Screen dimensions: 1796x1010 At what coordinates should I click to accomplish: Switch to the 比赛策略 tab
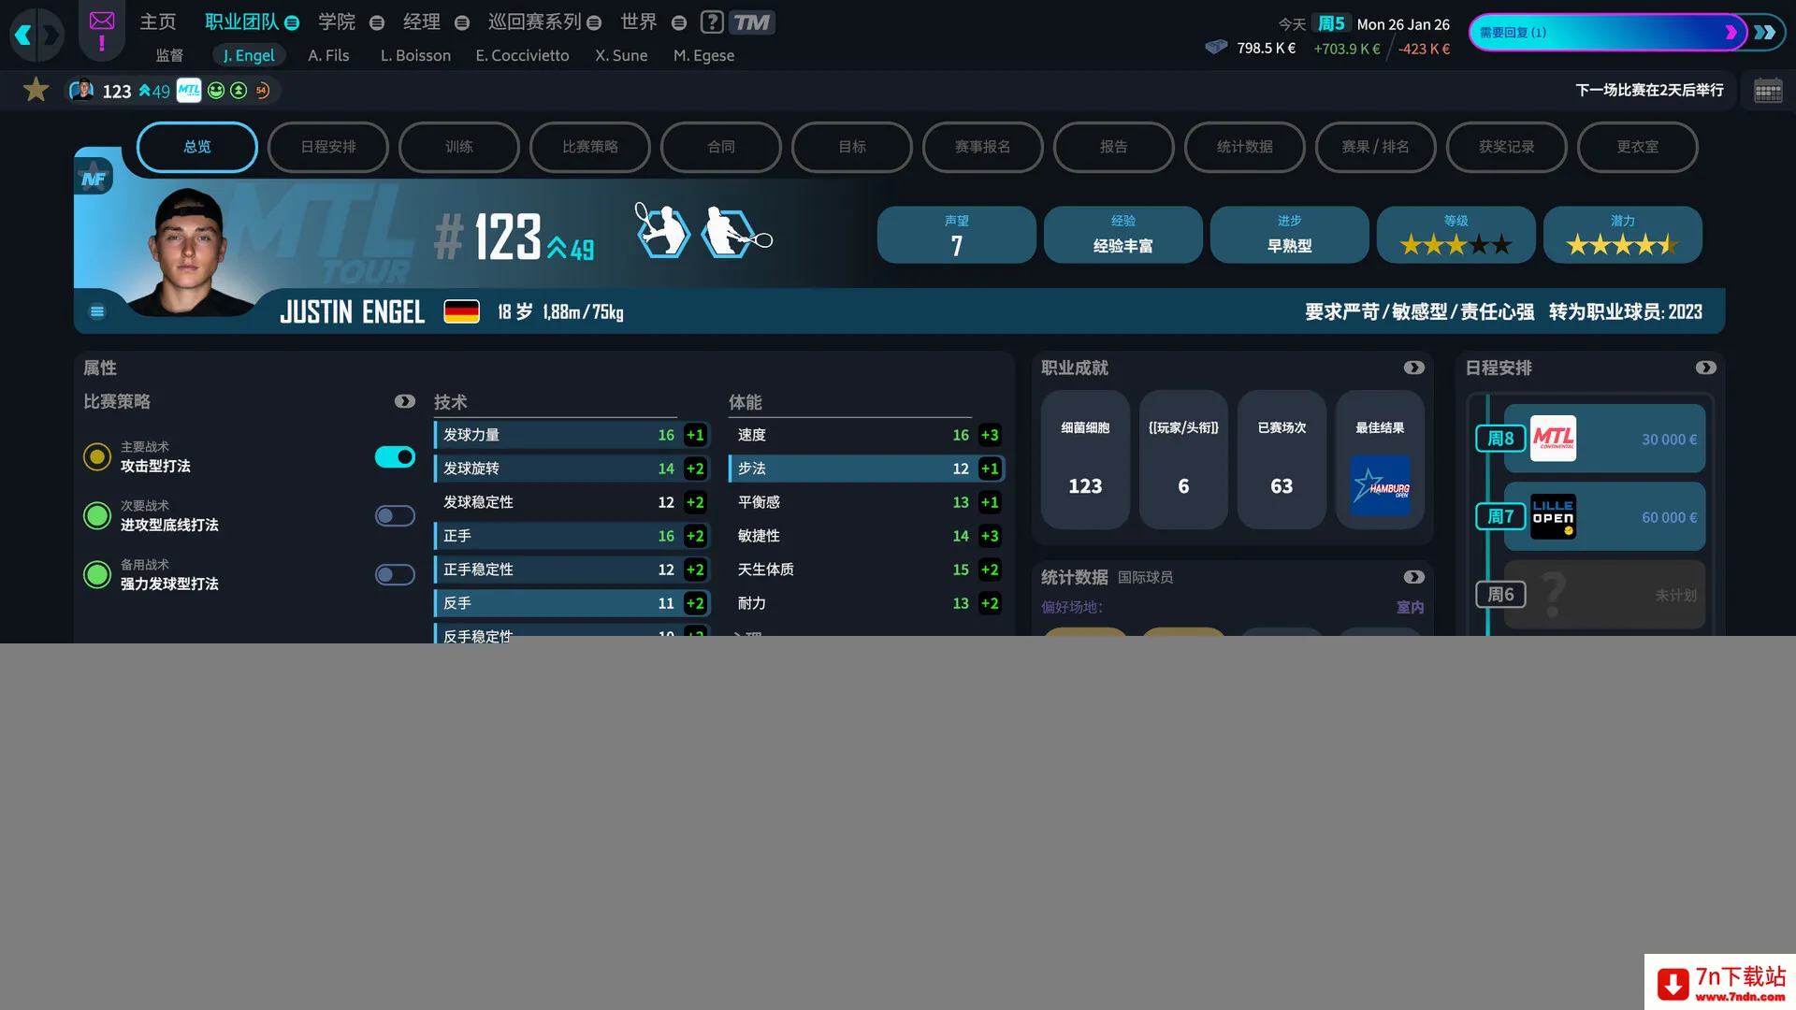[x=590, y=147]
